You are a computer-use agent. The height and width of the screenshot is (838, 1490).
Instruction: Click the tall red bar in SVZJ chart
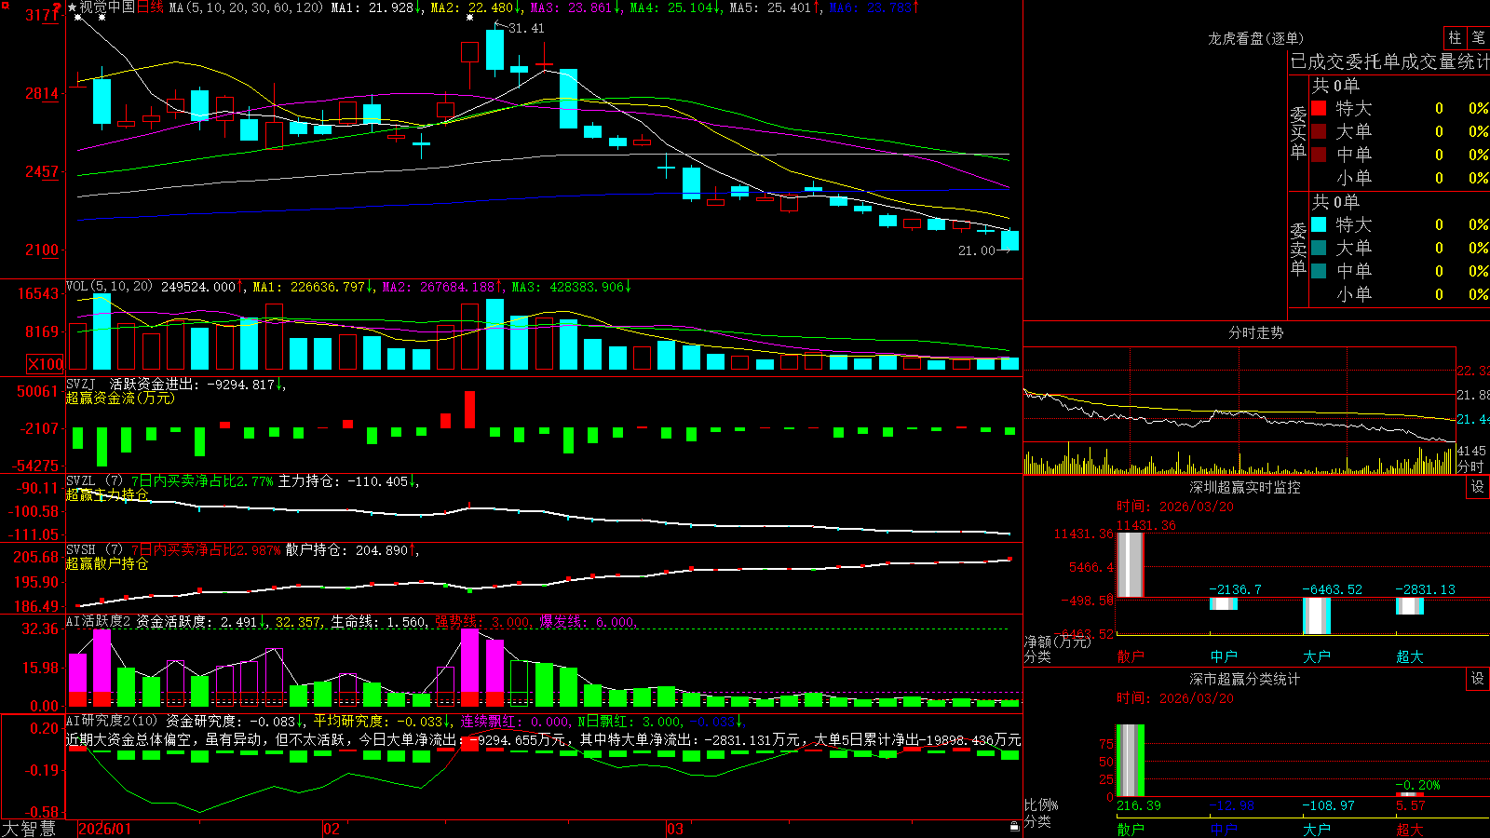470,410
